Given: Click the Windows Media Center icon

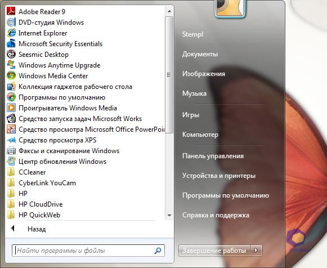Looking at the screenshot, I should (x=11, y=75).
